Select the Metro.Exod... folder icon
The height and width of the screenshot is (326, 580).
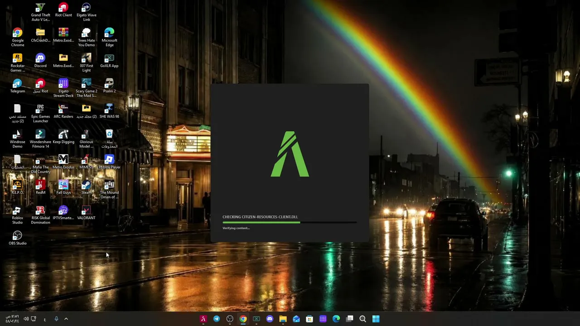pyautogui.click(x=63, y=61)
